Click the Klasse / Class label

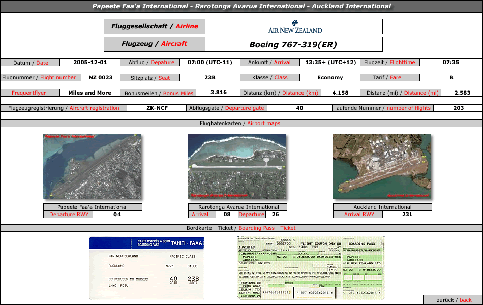click(x=269, y=78)
